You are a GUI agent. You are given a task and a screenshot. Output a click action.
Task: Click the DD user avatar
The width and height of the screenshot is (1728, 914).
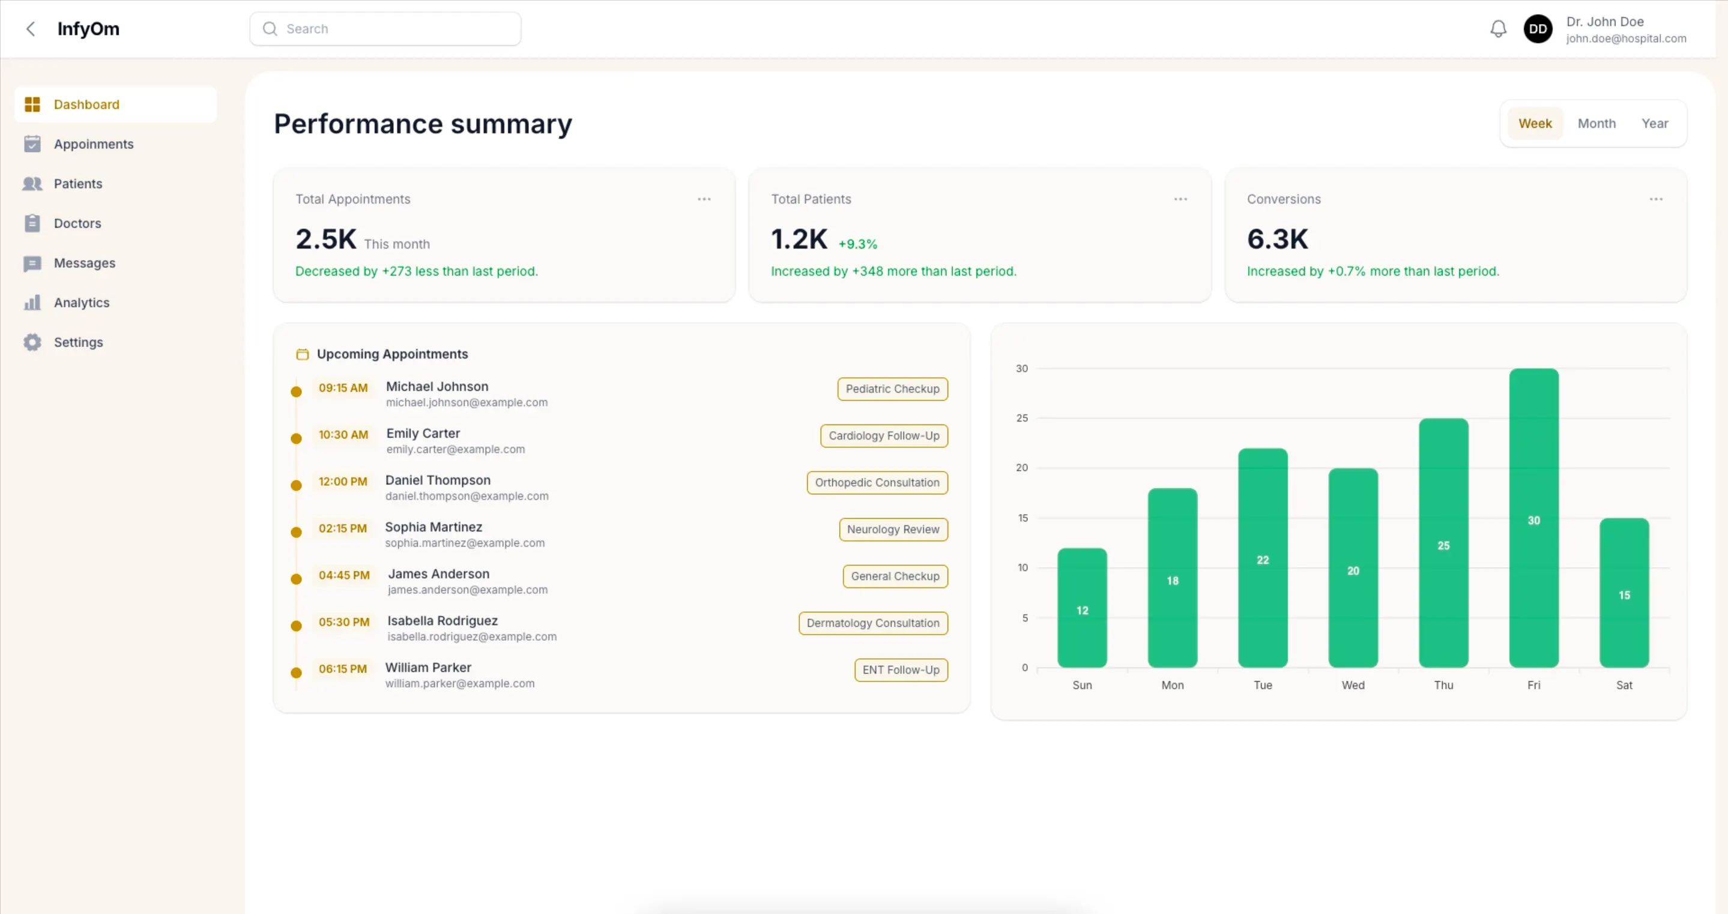(x=1538, y=29)
